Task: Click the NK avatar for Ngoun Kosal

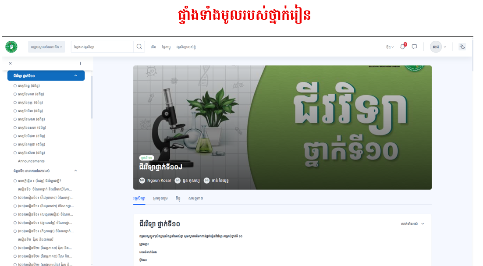Action: [142, 181]
